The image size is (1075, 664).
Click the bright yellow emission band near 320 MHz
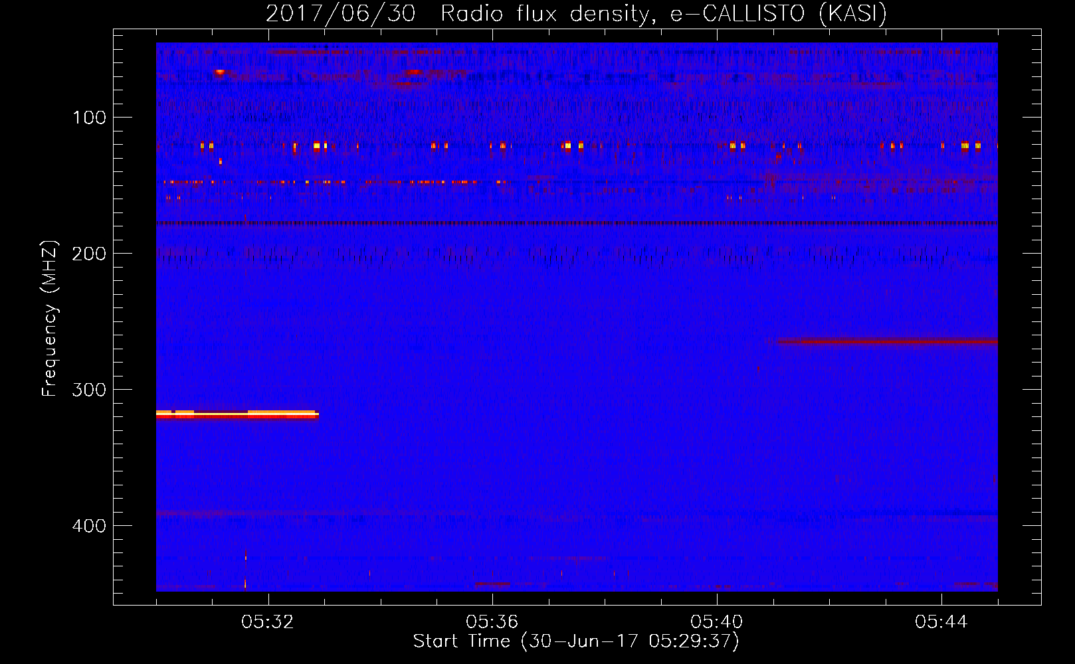coord(237,414)
